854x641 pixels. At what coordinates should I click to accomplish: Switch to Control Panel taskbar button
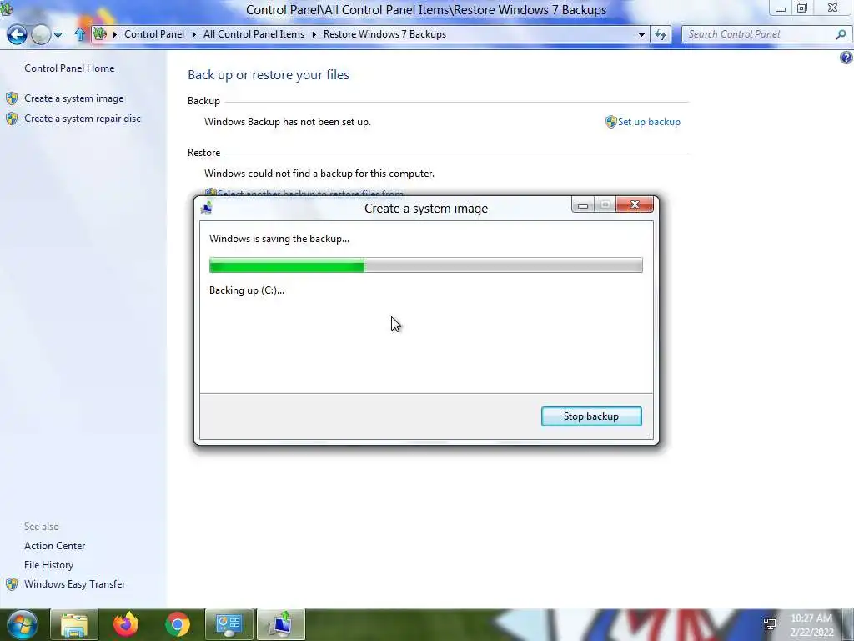[x=229, y=624]
